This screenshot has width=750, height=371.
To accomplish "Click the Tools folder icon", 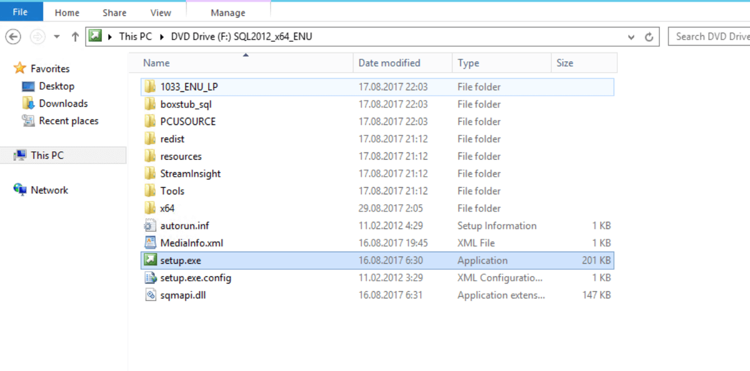I will point(150,191).
